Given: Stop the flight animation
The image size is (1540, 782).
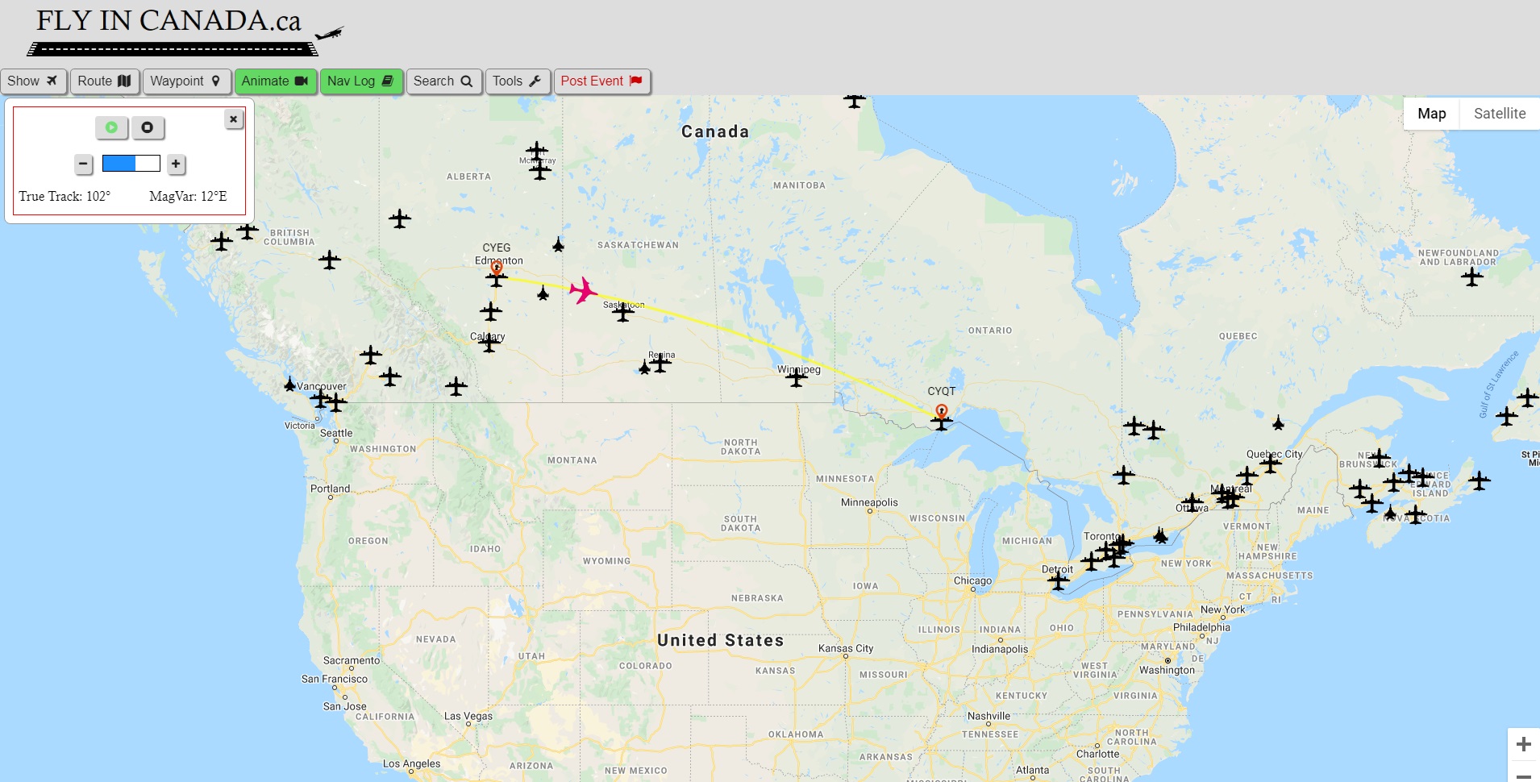Looking at the screenshot, I should coord(148,127).
